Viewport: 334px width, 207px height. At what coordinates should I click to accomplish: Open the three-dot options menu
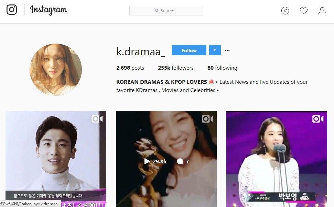227,50
